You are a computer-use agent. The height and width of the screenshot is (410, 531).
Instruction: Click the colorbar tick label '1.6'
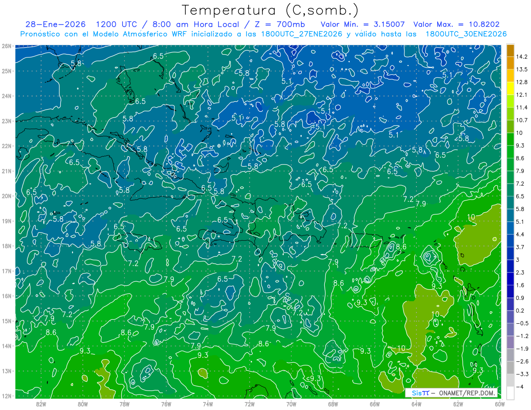click(x=520, y=285)
